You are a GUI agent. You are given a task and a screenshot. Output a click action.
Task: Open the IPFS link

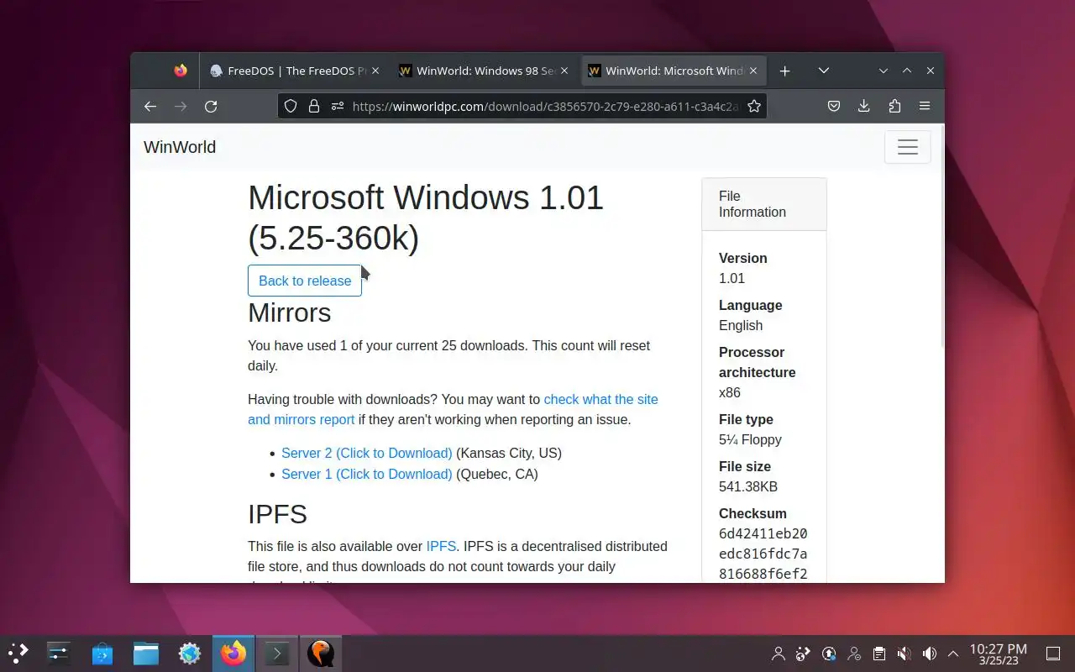[x=441, y=546]
